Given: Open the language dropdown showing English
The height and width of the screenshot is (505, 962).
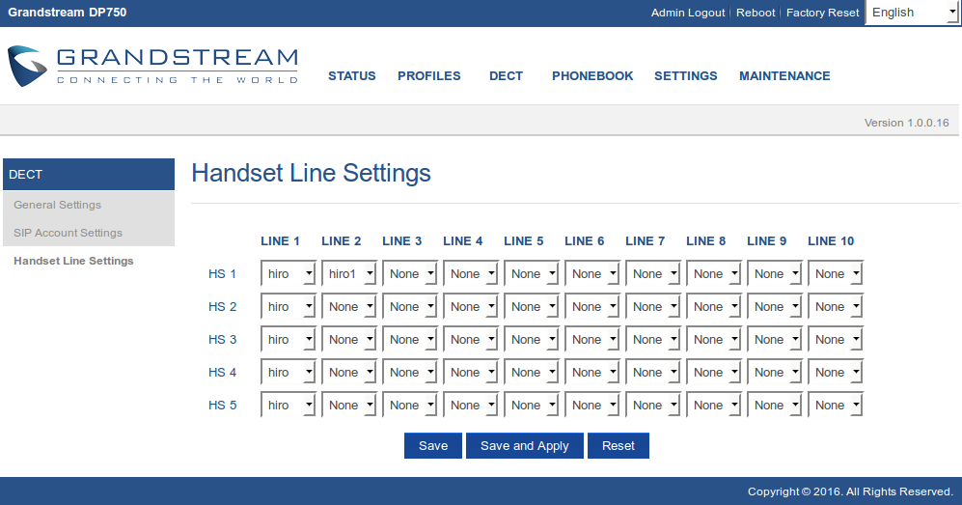Looking at the screenshot, I should pyautogui.click(x=911, y=13).
